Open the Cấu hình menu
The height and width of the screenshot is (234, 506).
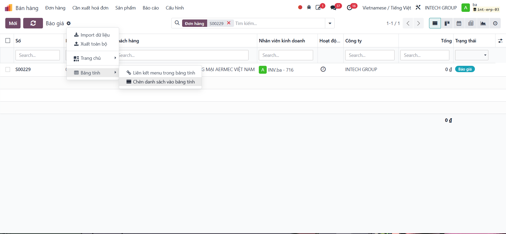pos(175,8)
